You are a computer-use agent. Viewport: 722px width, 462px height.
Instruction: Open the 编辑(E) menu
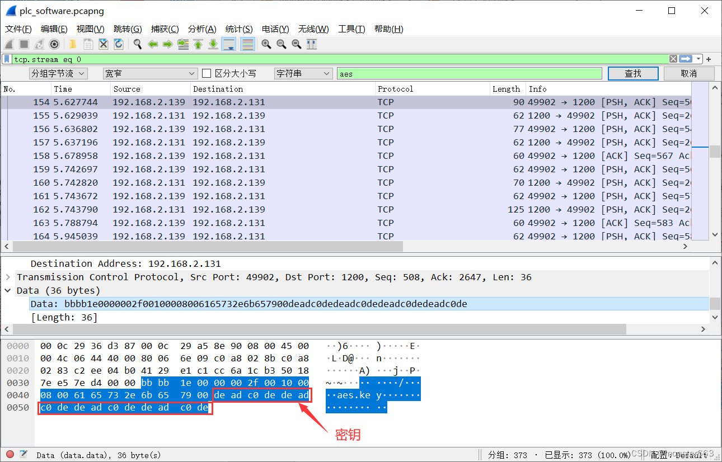click(x=54, y=29)
